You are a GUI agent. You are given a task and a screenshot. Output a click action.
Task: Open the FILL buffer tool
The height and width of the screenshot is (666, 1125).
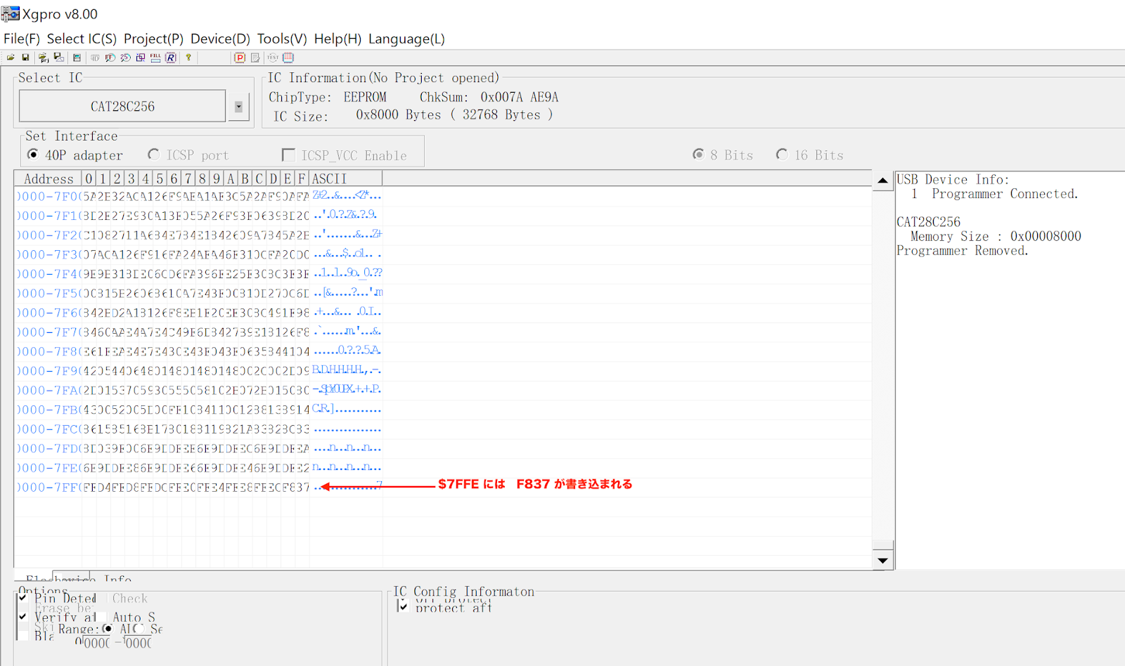[x=155, y=57]
